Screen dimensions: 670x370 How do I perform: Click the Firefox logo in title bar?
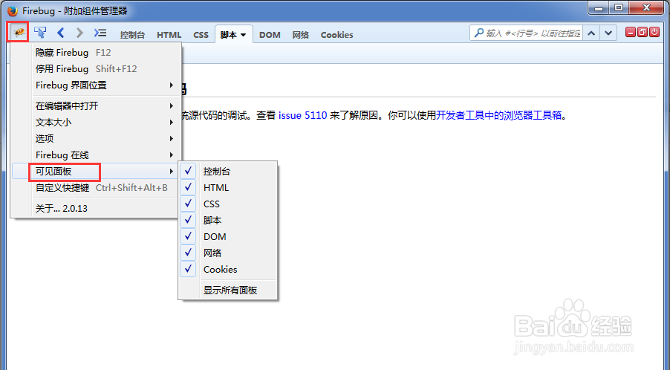(13, 10)
